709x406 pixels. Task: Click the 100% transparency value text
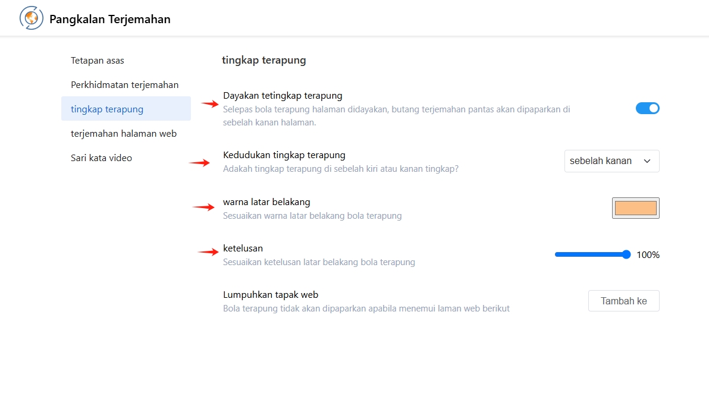click(x=648, y=254)
